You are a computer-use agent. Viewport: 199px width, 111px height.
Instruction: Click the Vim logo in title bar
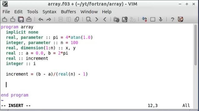click(5, 4)
